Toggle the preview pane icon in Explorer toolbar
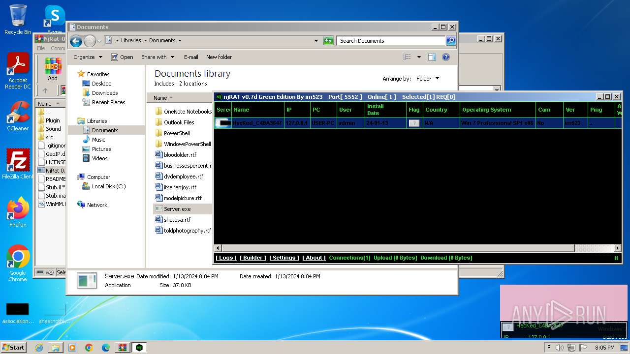The width and height of the screenshot is (630, 354). click(x=432, y=57)
